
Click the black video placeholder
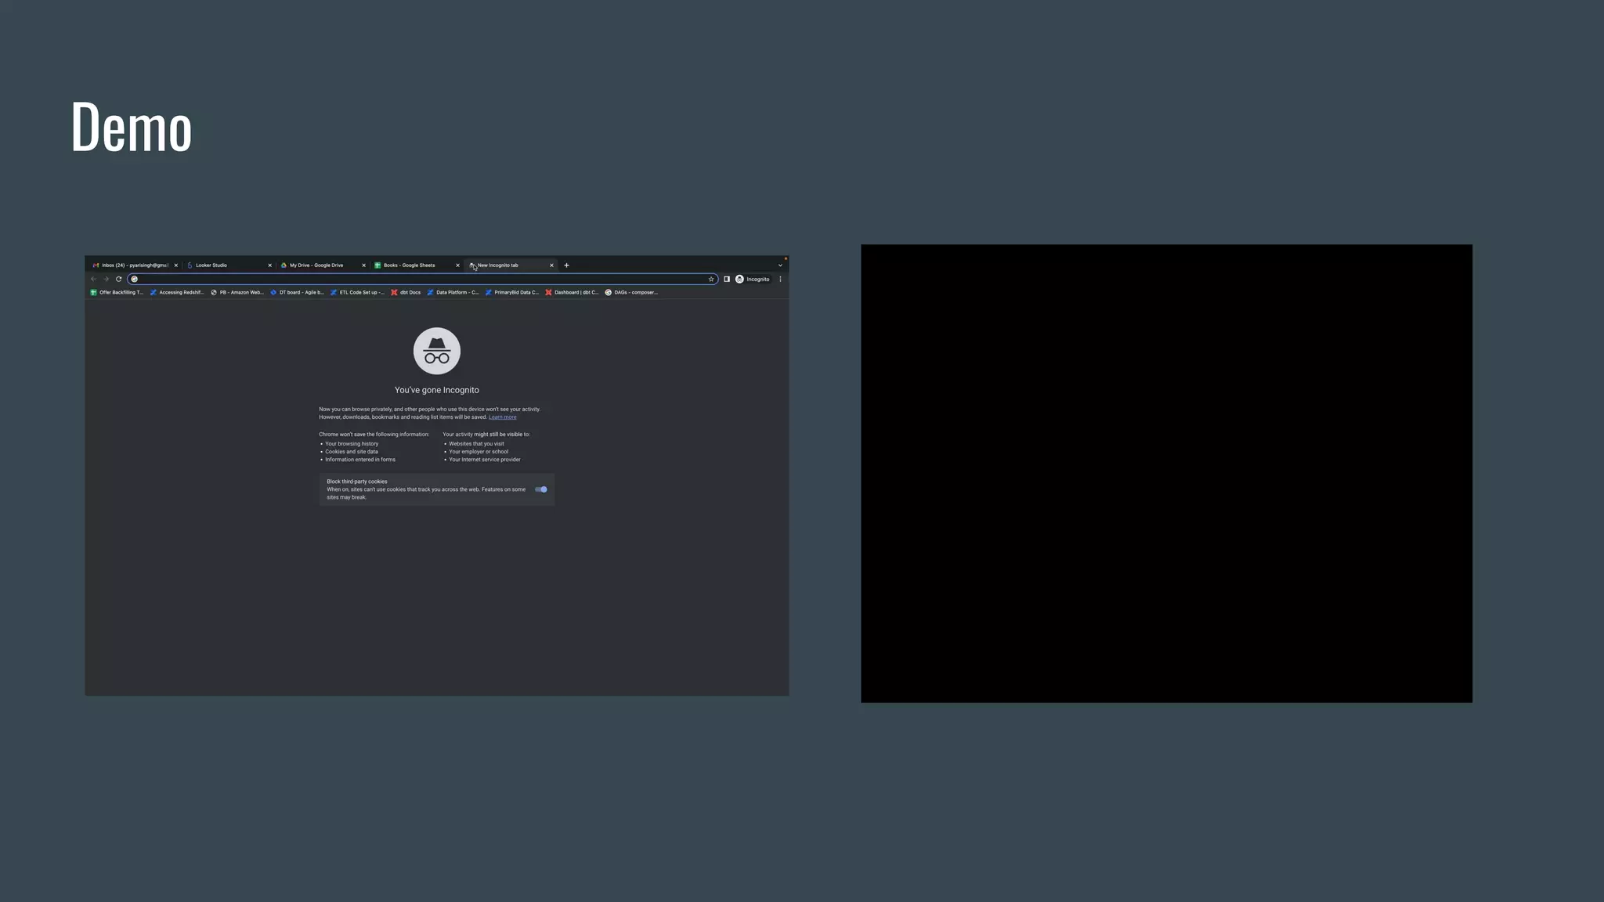click(1166, 473)
